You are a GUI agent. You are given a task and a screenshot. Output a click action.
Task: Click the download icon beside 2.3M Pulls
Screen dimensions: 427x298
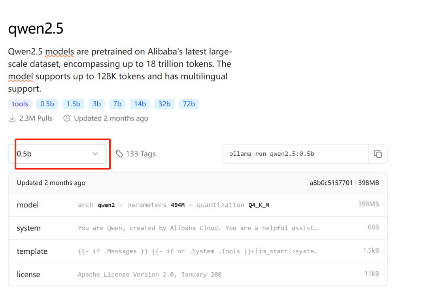12,119
